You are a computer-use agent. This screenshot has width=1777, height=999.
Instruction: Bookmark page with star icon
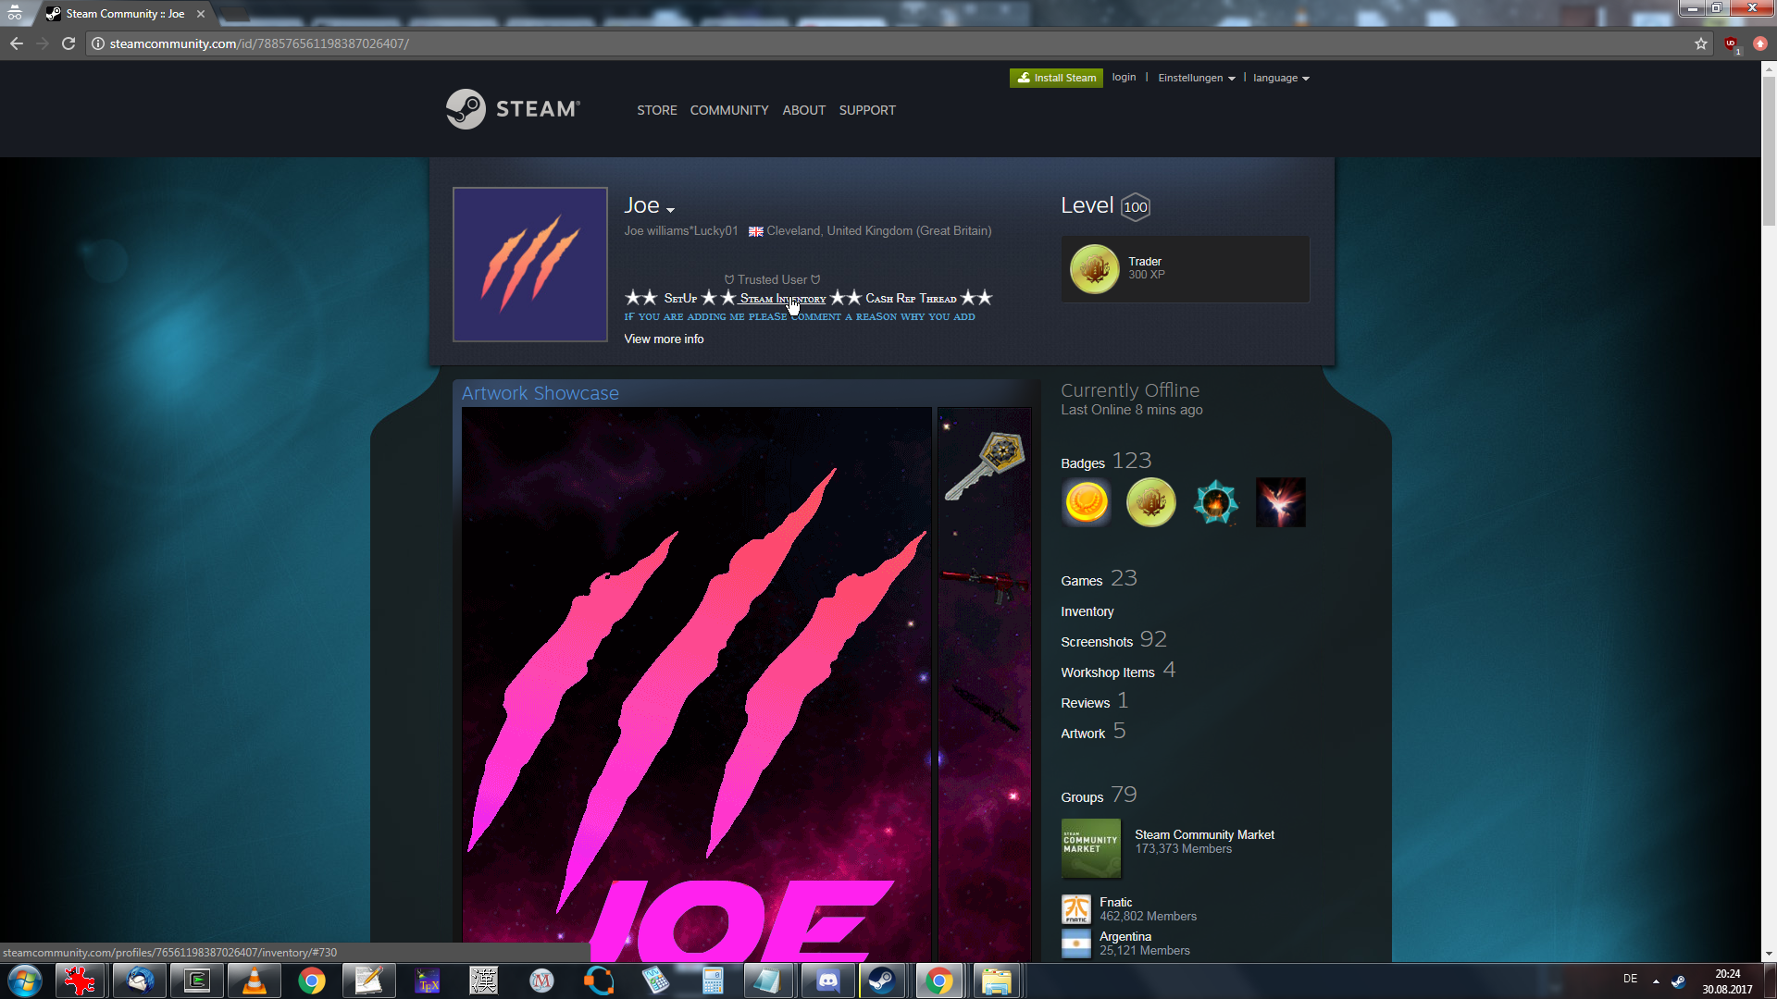(x=1701, y=43)
